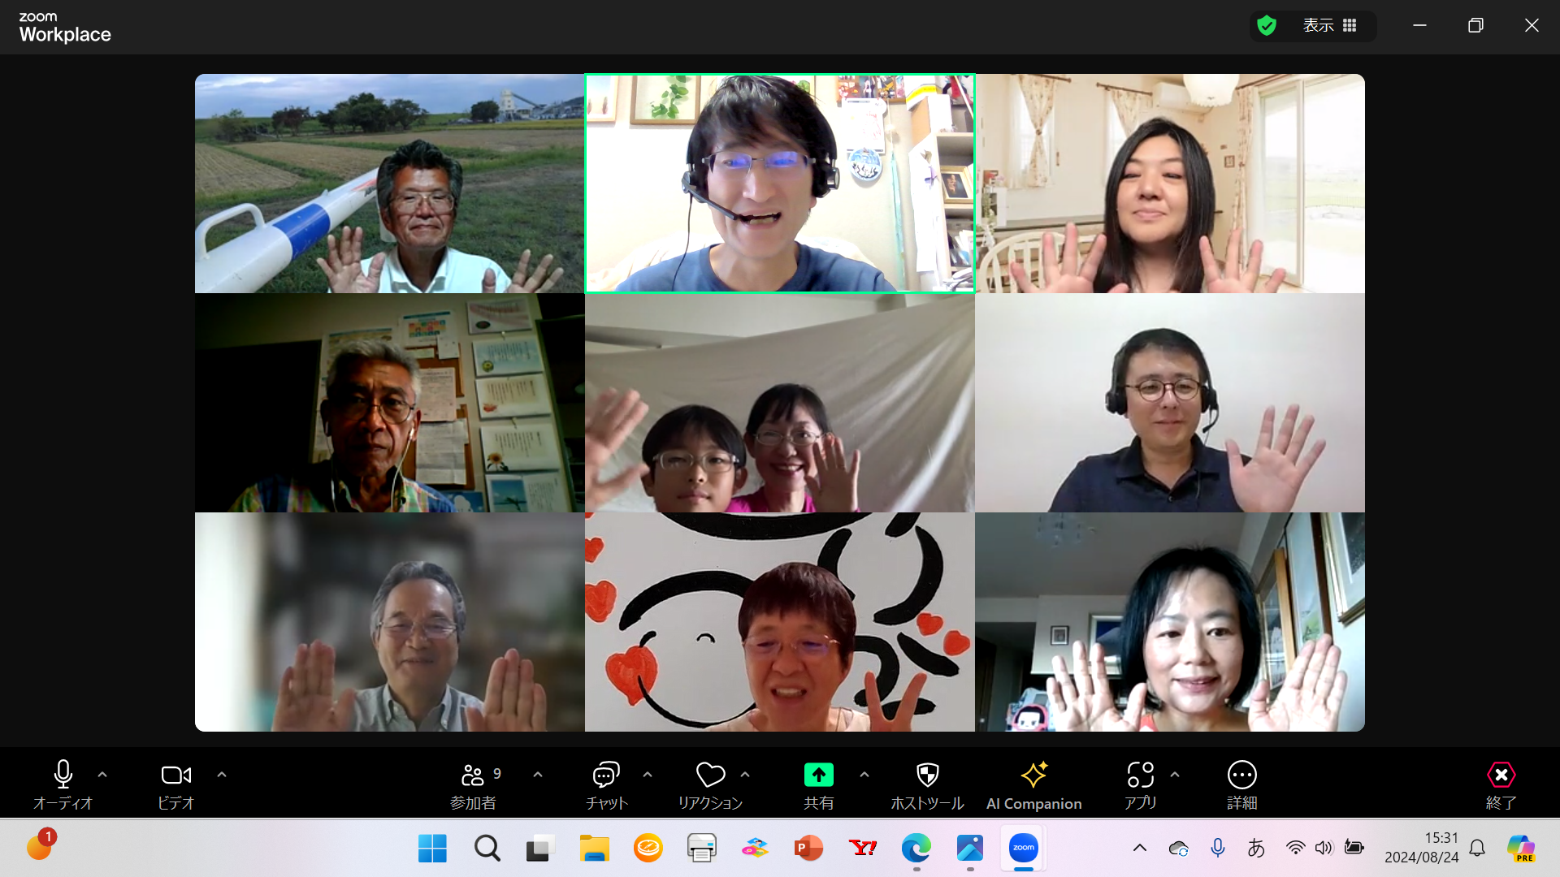The image size is (1560, 877).
Task: Select the active speaker tile
Action: [x=779, y=183]
